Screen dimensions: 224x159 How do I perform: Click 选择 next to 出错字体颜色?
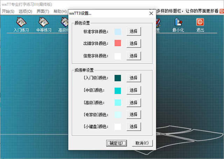click(134, 43)
